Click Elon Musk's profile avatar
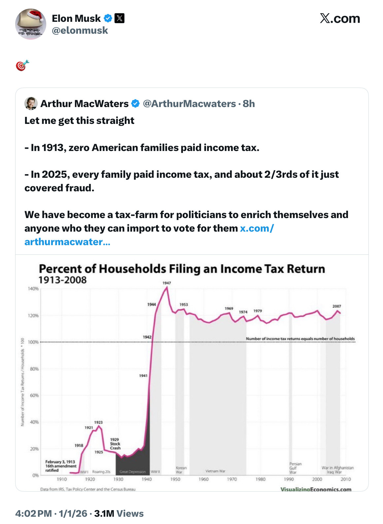Screen dimensions: 383x524 tap(30, 24)
